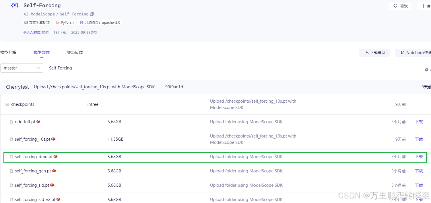The width and height of the screenshot is (431, 203).
Task: Open the self_forcing_dmd.pt file
Action: pos(34,157)
